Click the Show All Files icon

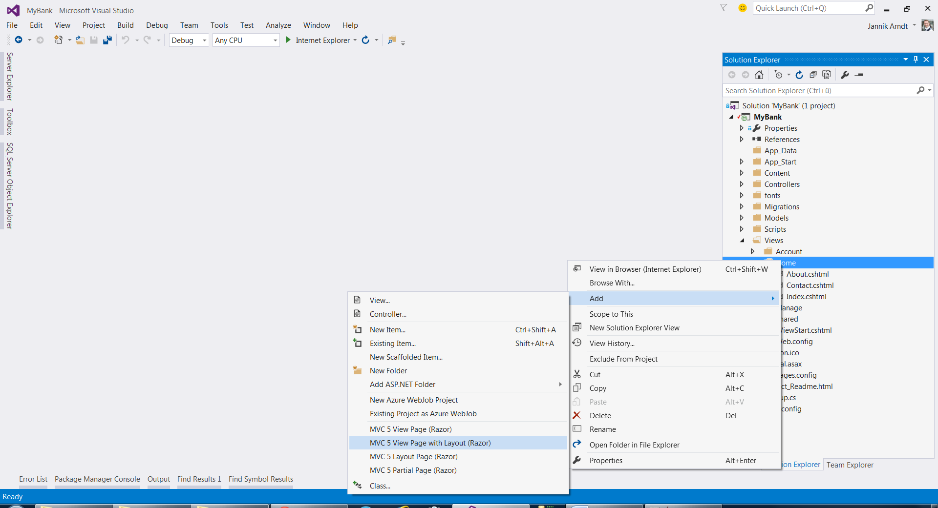point(827,75)
